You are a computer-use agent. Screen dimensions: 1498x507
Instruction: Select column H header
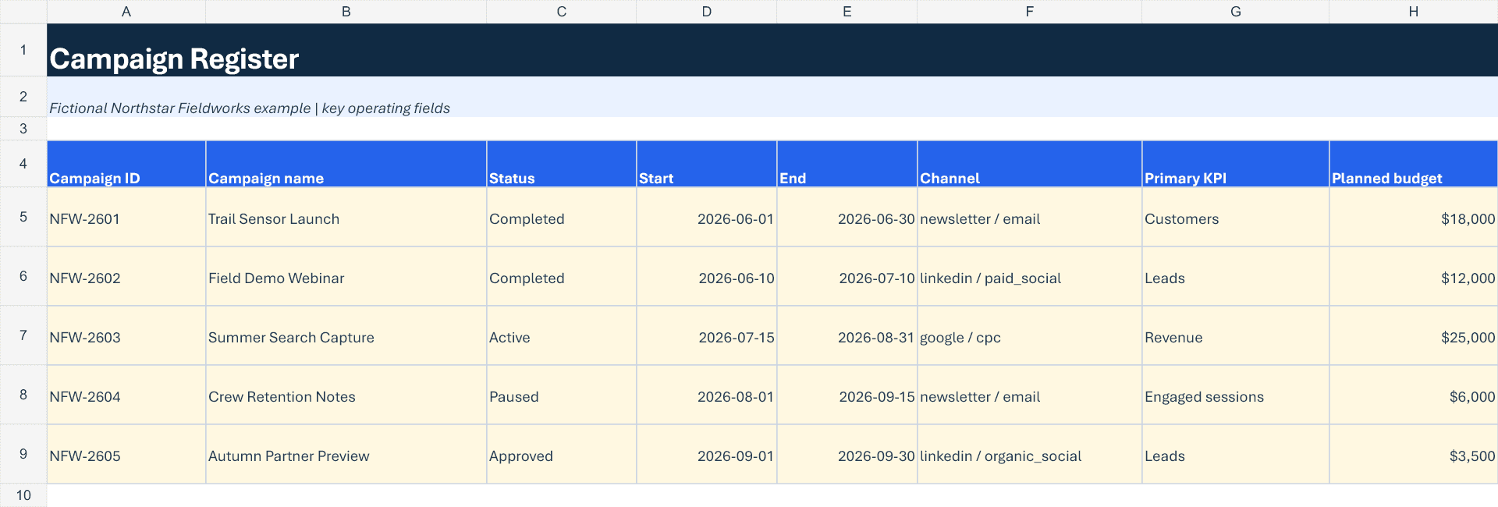click(1414, 12)
